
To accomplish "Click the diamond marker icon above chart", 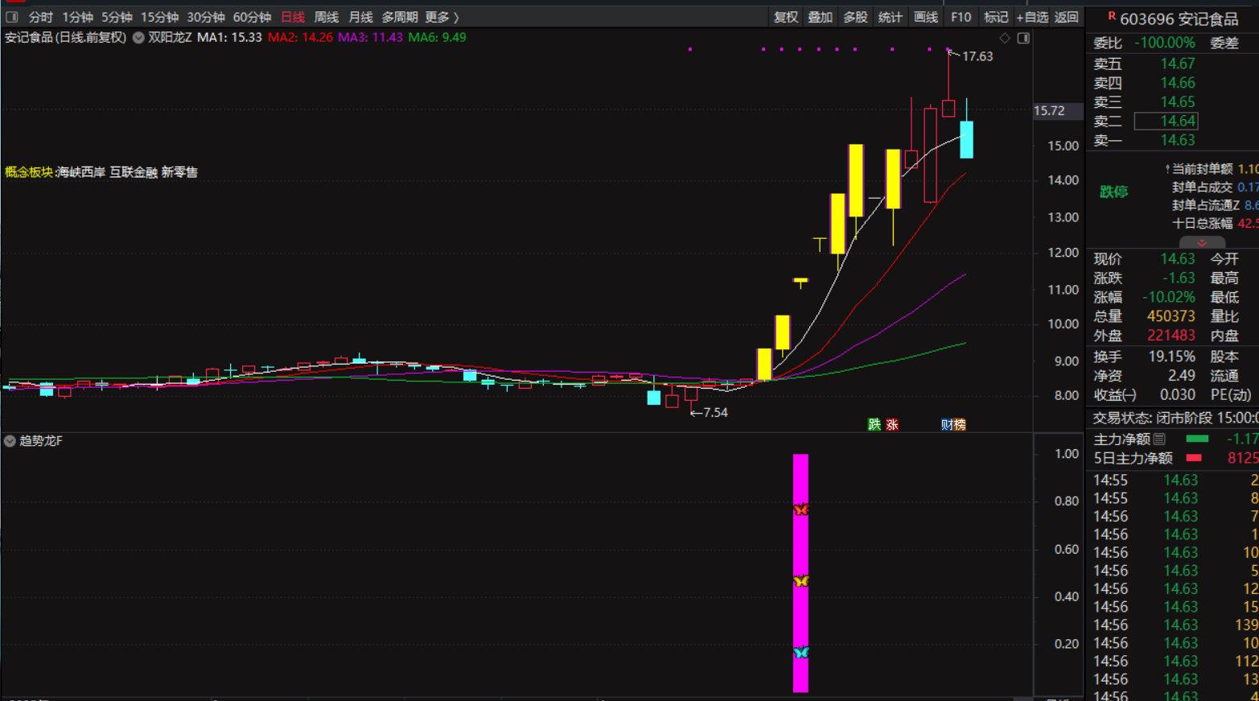I will (1005, 38).
